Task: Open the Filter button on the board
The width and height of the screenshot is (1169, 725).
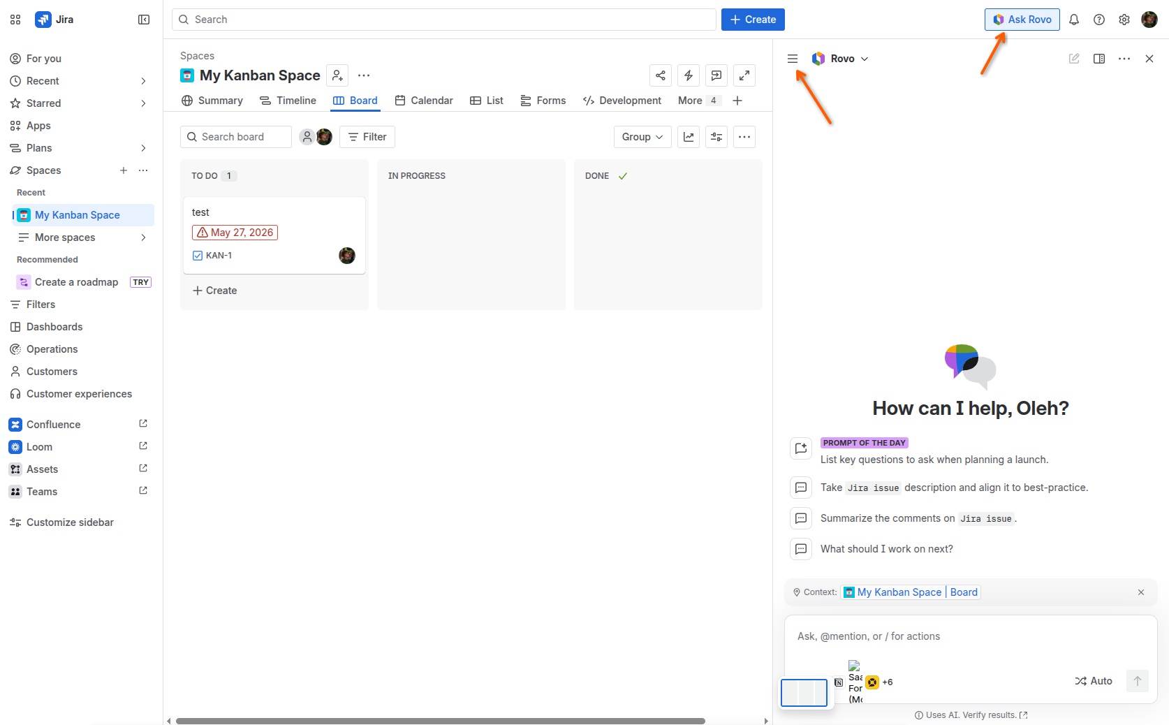Action: (367, 137)
